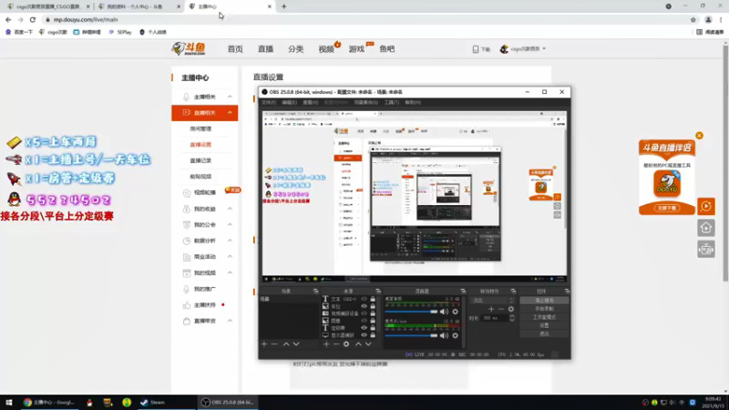Click 开始录制 button in OBS controls
Viewport: 729px width, 410px height.
(544, 309)
